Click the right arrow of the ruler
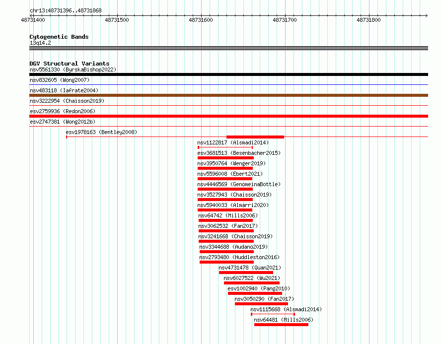 click(427, 15)
